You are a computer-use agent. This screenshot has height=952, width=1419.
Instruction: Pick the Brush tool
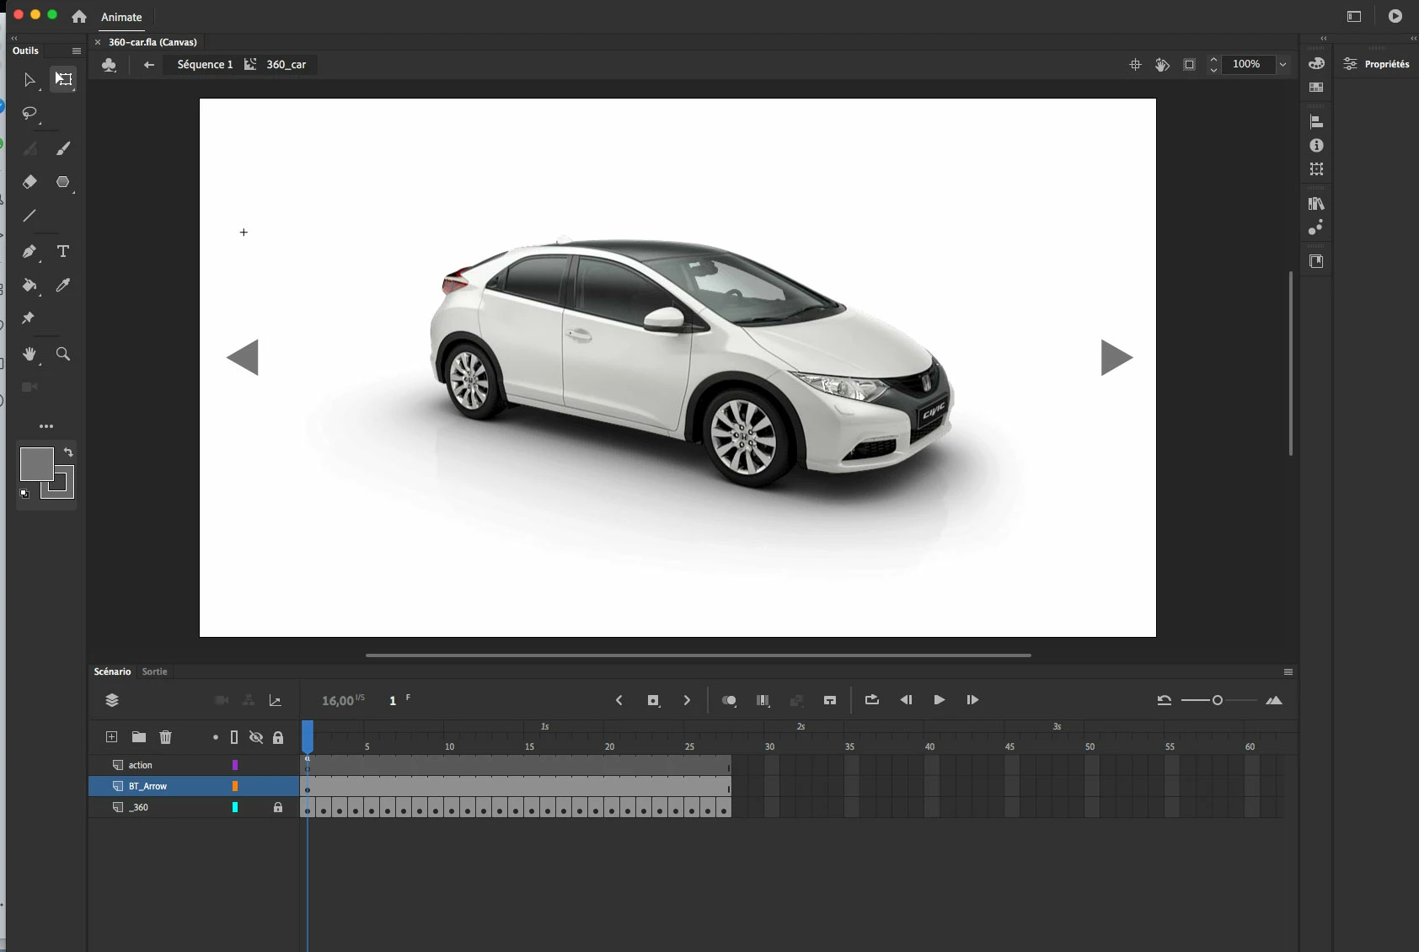(x=63, y=148)
